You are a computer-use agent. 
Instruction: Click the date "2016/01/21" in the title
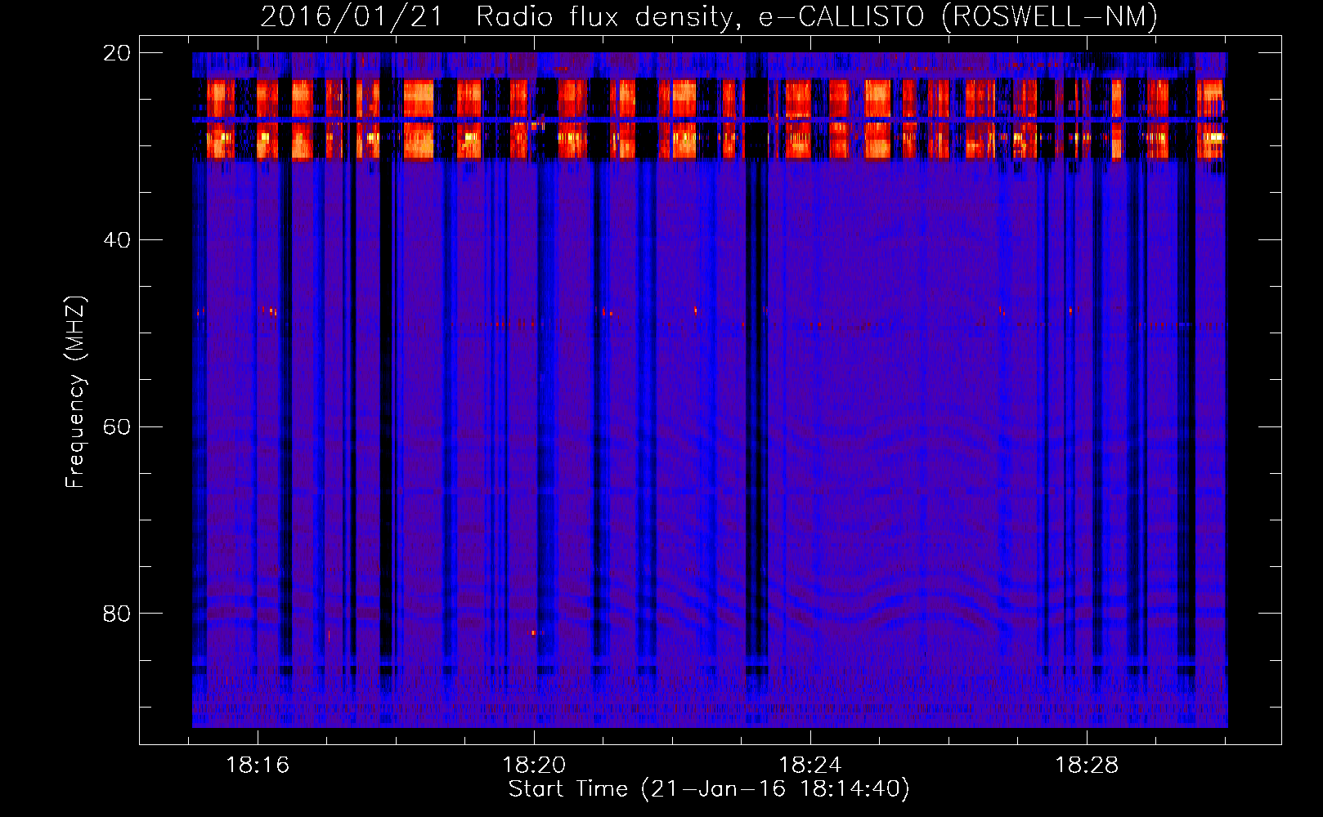pyautogui.click(x=352, y=16)
